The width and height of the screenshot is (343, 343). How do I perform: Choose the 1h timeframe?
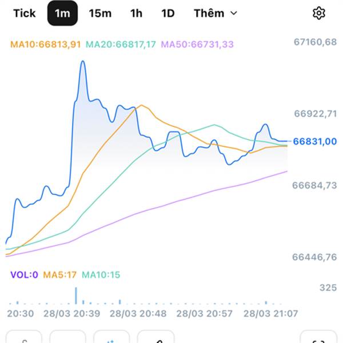coord(136,13)
